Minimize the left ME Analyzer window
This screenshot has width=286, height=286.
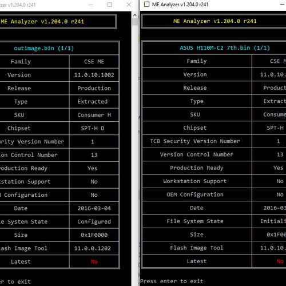91,5
